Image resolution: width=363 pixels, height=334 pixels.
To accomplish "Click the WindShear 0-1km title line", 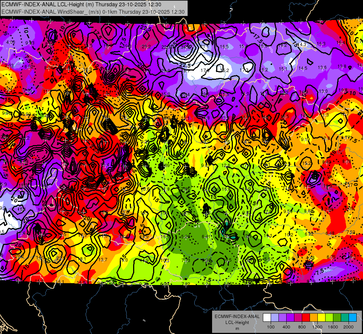I will tap(93, 12).
